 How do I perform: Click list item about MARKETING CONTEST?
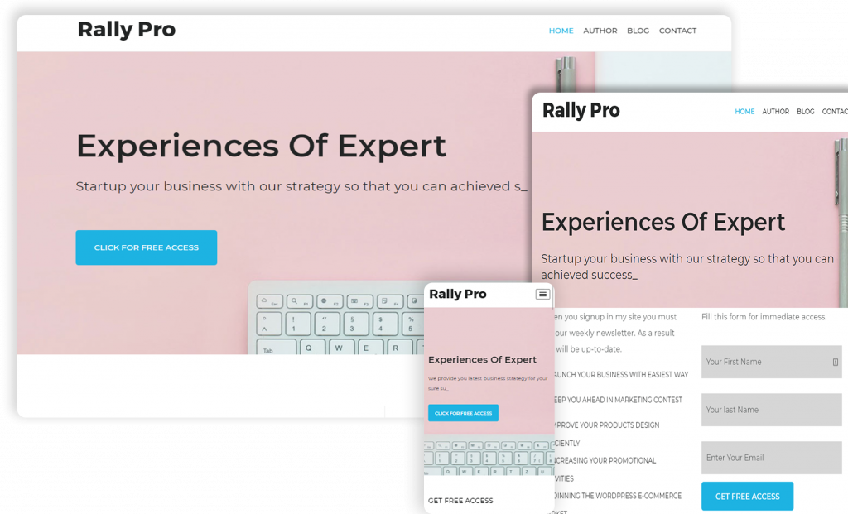tap(618, 400)
